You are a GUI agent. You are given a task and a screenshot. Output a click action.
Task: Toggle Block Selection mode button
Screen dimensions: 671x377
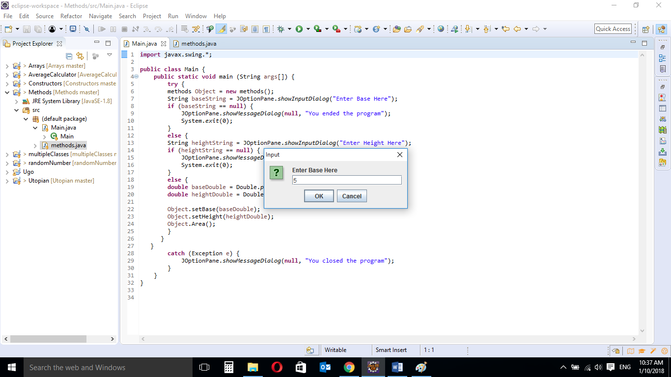[x=255, y=29]
